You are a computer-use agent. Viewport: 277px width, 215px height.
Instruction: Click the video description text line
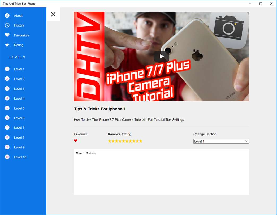[129, 120]
